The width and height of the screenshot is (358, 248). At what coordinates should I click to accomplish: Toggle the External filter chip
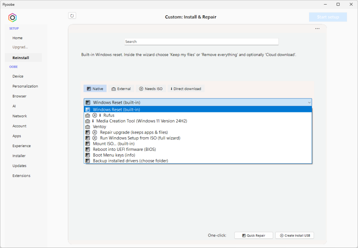[121, 89]
